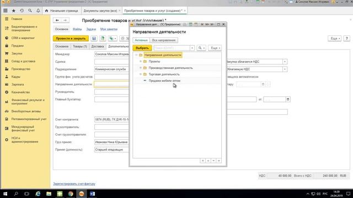Open the Доставка tab
Image resolution: width=353 pixels, height=198 pixels.
tap(98, 46)
